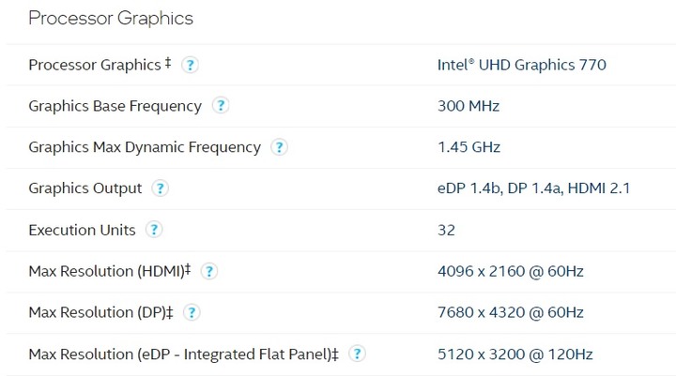Show info for Max Resolution (DP)
The image size is (676, 376).
(192, 312)
